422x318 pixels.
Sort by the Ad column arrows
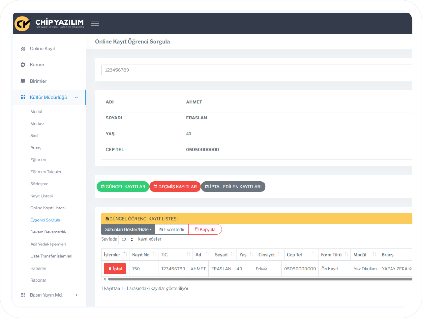[x=208, y=254]
